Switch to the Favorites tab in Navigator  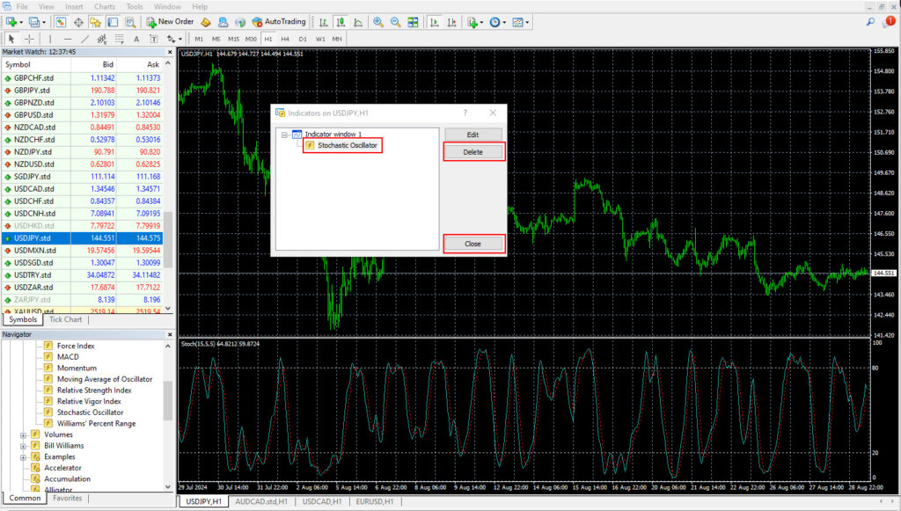(67, 499)
